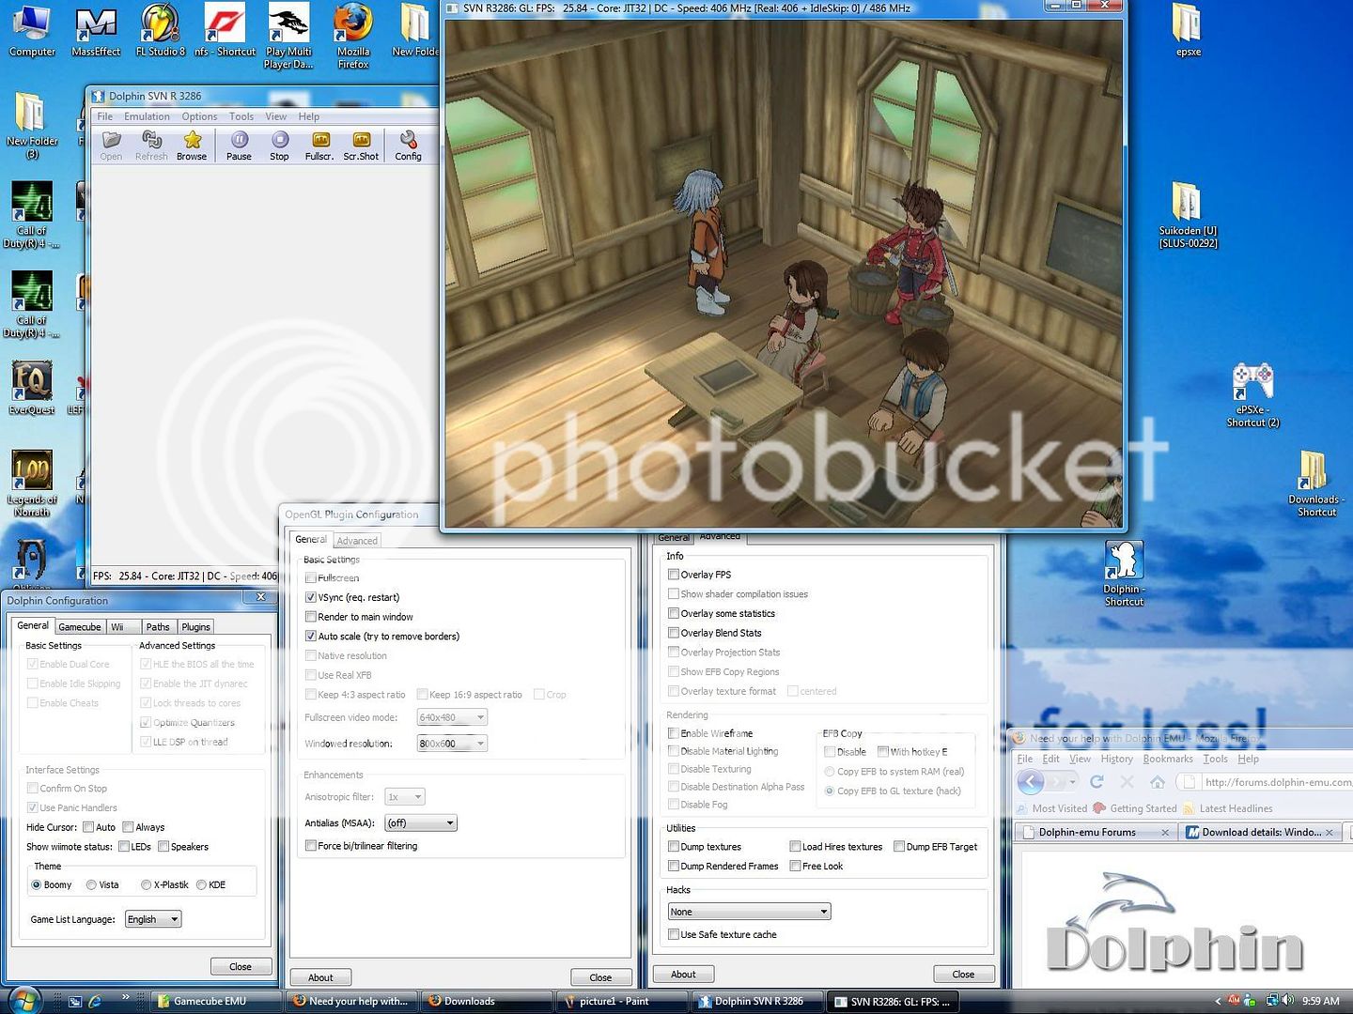Enable Dump textures checkbox
Screen dimensions: 1353x1014
point(674,847)
